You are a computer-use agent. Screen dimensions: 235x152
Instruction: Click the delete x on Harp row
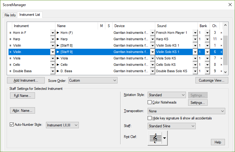tap(221, 39)
